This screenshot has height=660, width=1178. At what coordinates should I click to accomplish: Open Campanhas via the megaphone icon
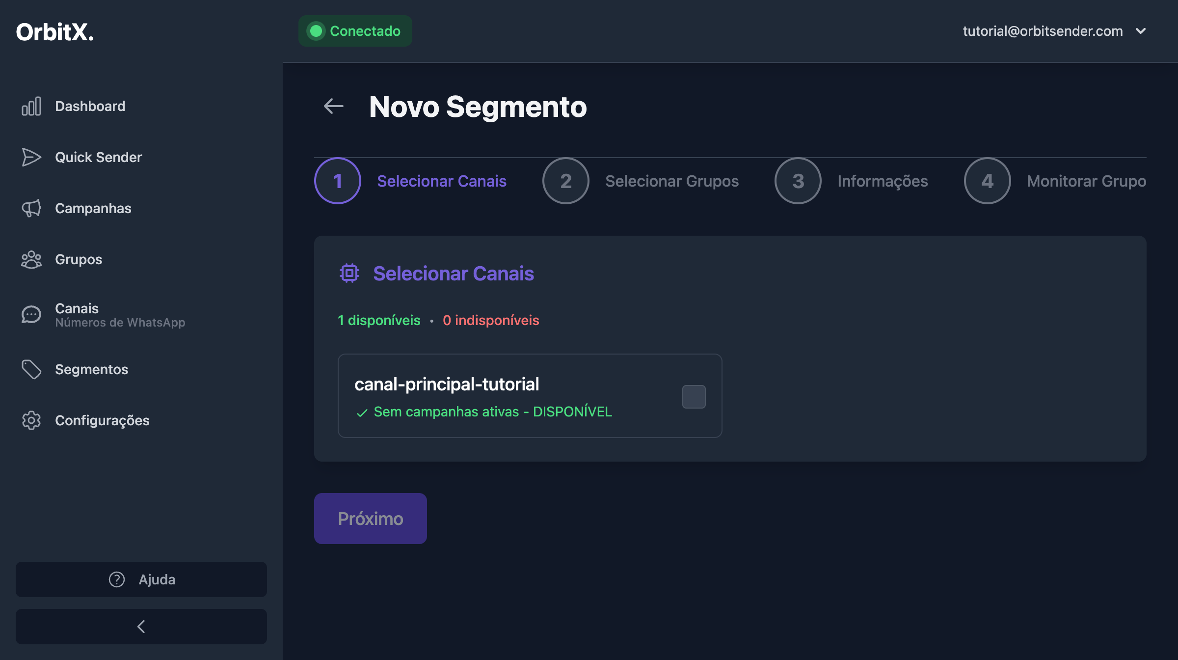coord(31,208)
